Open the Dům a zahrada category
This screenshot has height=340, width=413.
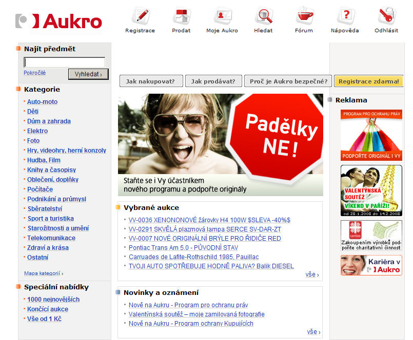pos(49,121)
